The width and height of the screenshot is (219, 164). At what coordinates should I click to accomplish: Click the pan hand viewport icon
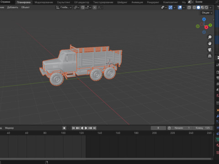tap(210, 43)
